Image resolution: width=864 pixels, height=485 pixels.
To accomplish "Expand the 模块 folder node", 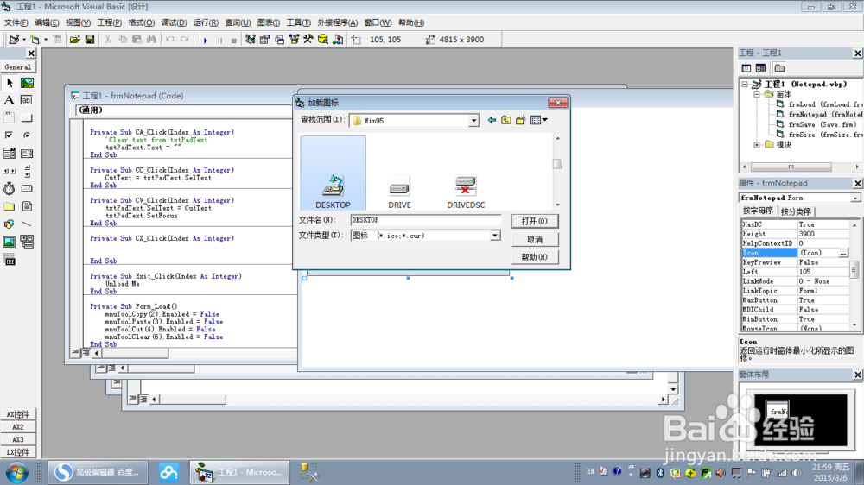I will click(x=757, y=145).
